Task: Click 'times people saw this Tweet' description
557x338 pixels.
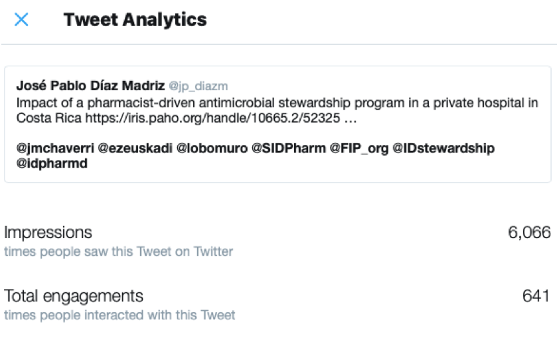Action: pos(118,251)
